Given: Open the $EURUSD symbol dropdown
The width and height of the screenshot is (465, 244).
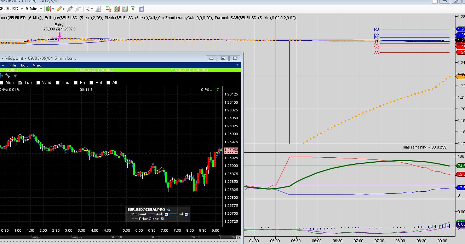Looking at the screenshot, I should pyautogui.click(x=22, y=9).
